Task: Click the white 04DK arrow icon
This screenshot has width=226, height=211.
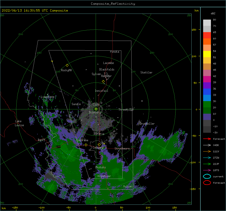Action: click(207, 145)
